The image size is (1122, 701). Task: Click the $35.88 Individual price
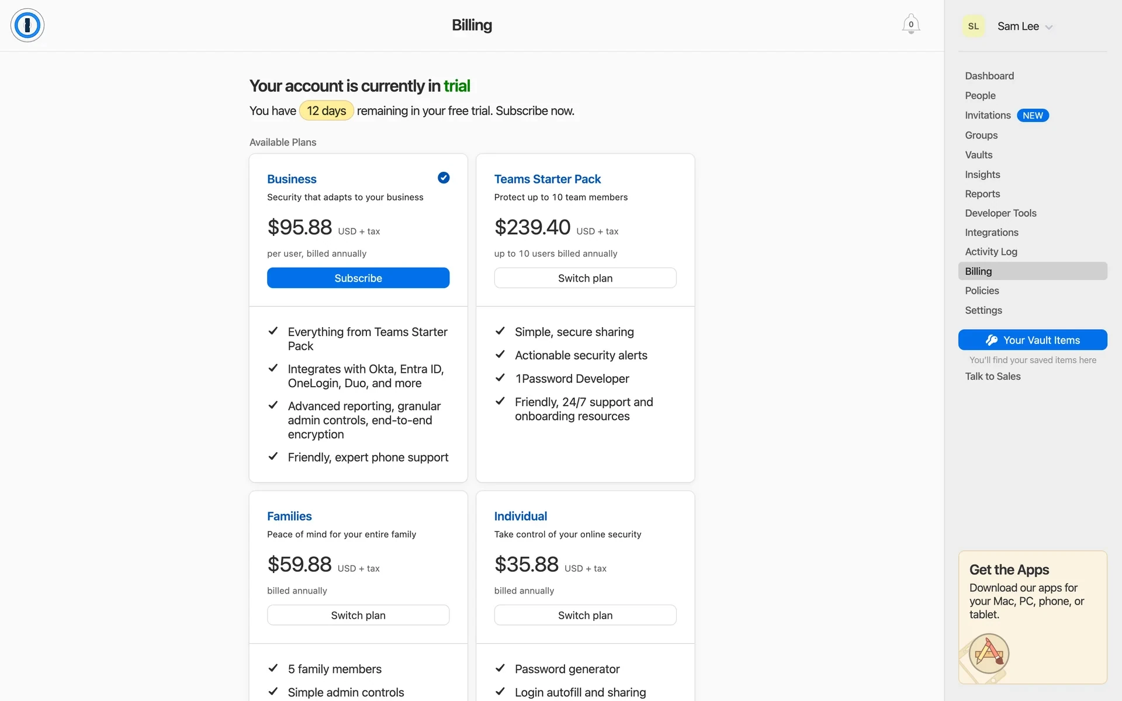[527, 564]
